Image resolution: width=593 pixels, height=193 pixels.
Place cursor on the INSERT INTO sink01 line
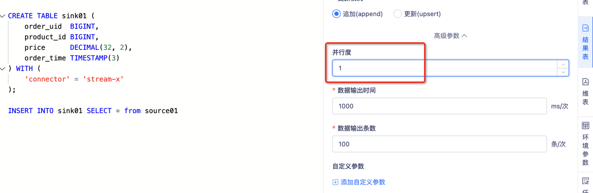(x=93, y=111)
